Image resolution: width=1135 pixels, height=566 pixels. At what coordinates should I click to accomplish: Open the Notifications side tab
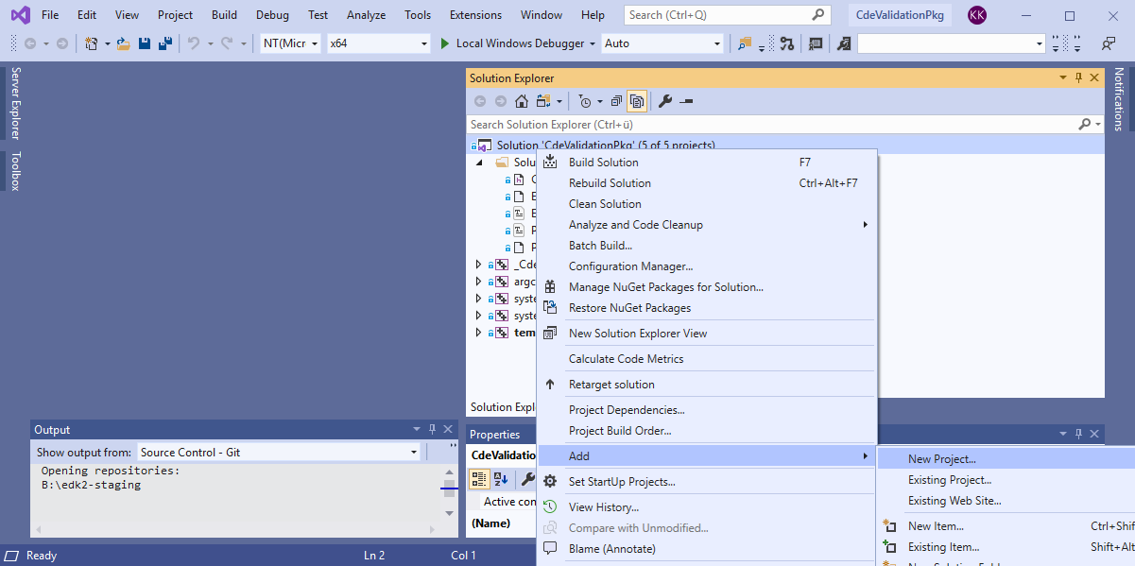point(1119,98)
